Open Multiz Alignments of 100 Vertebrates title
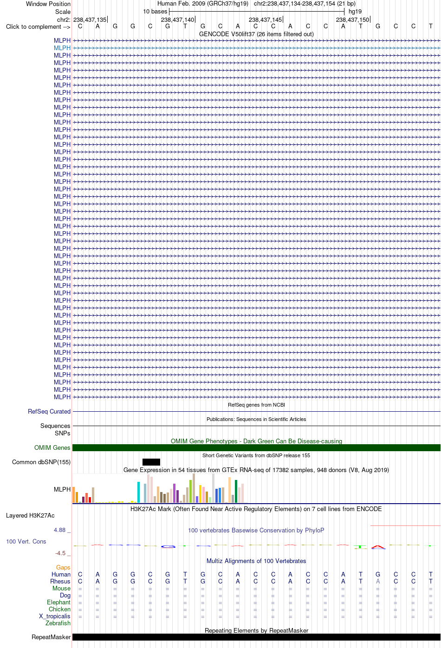 [256, 561]
